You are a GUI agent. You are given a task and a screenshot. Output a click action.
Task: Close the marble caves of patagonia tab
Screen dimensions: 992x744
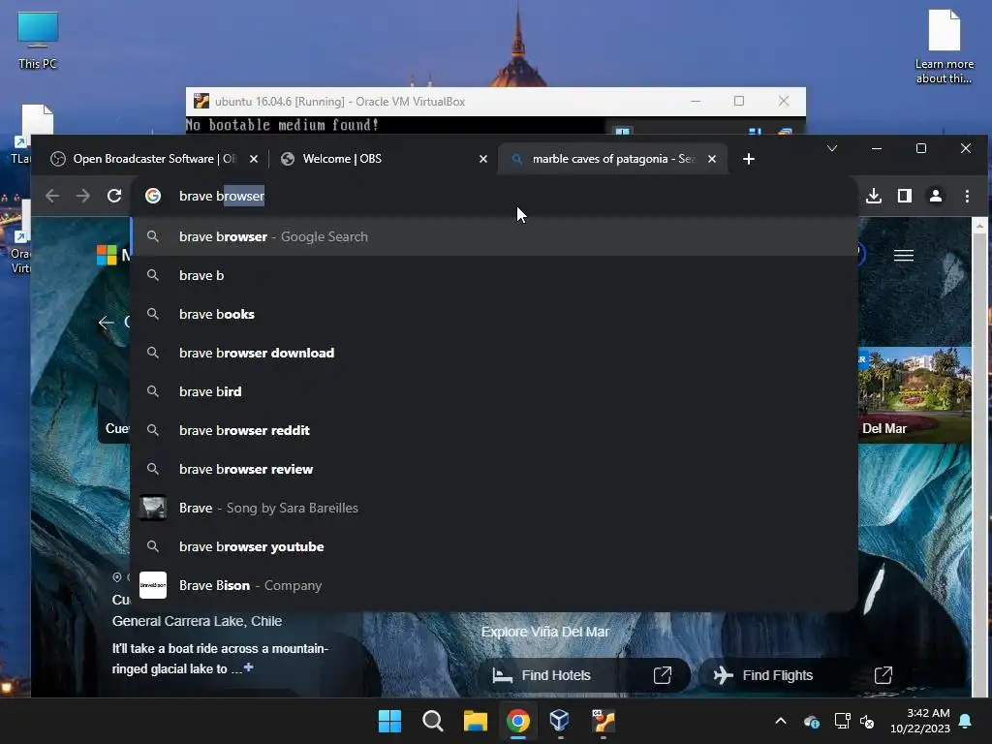712,159
